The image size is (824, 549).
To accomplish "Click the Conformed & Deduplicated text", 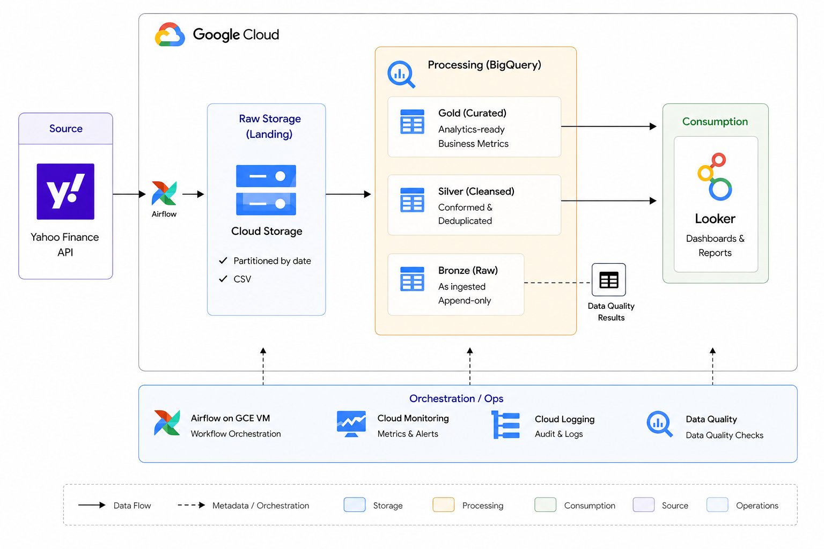I will pyautogui.click(x=465, y=214).
